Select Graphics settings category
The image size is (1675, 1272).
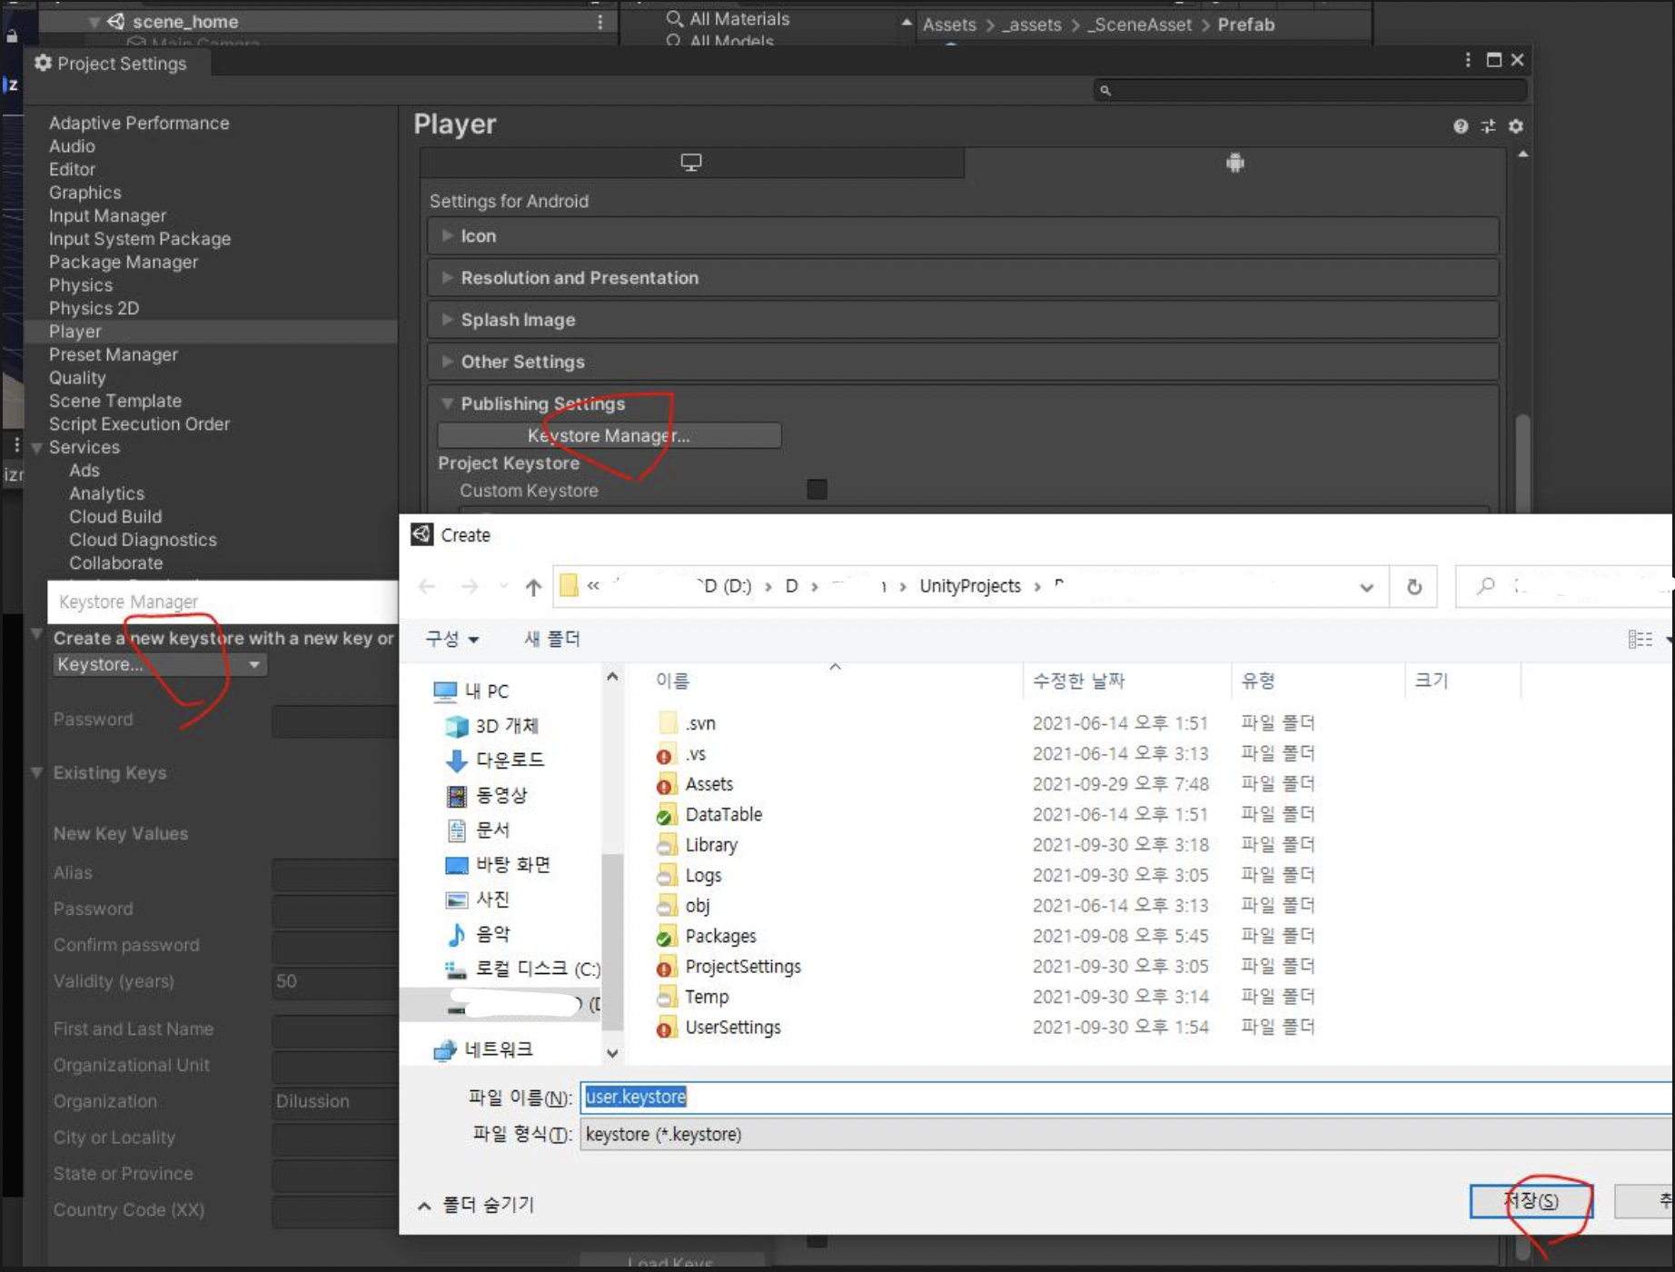point(84,193)
